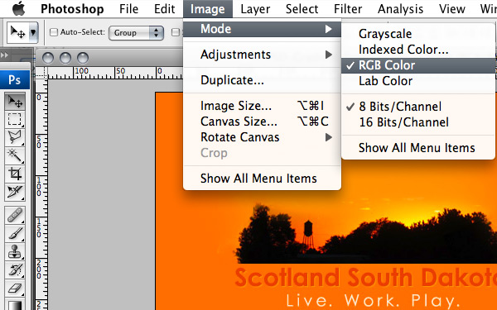
Task: Select the checked RGB Color mode
Action: (418, 65)
